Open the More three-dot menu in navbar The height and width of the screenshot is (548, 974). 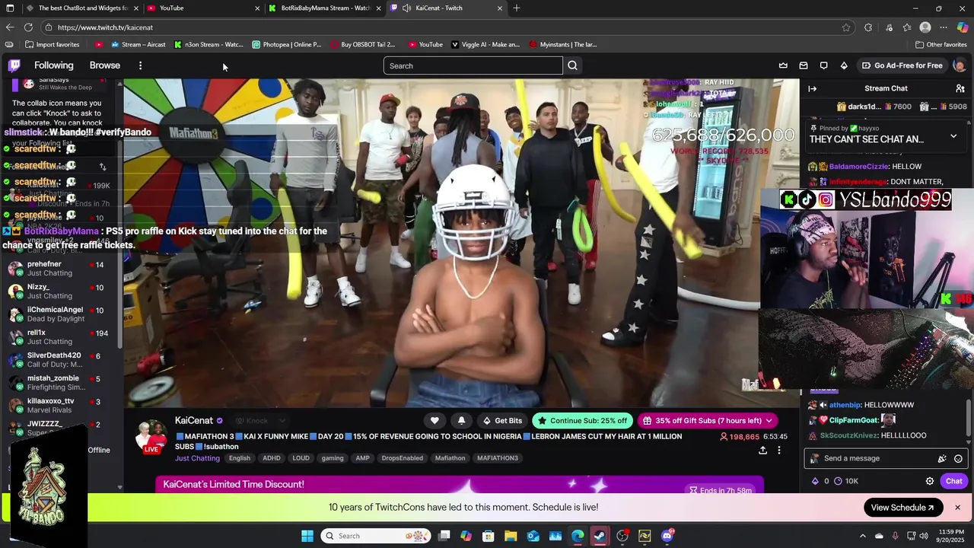(140, 65)
